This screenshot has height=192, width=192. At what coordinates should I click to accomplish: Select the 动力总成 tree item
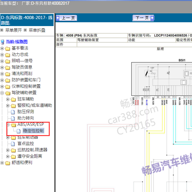(x=20, y=55)
